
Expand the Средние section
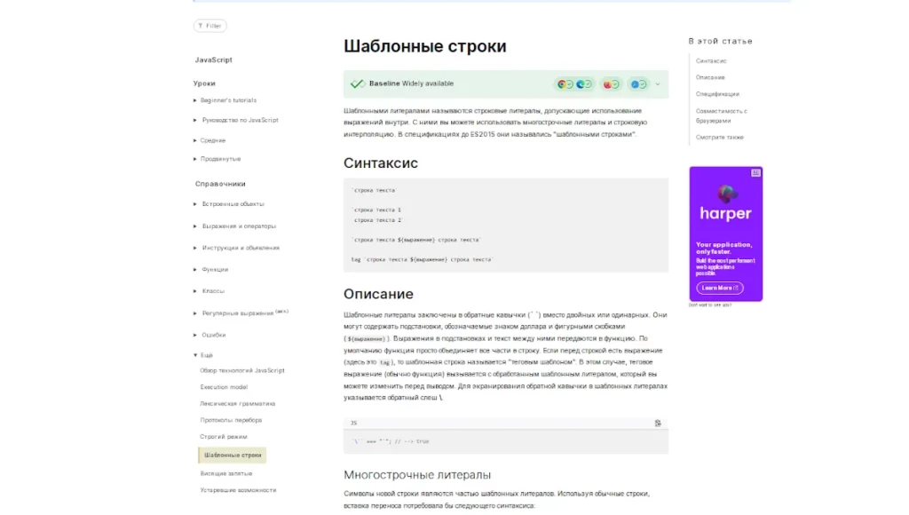pos(209,140)
